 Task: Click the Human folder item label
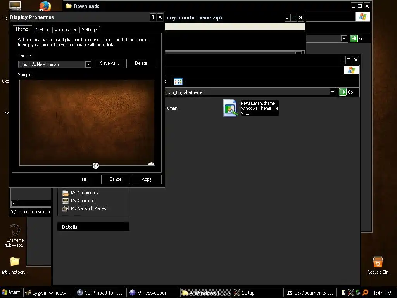coord(171,108)
